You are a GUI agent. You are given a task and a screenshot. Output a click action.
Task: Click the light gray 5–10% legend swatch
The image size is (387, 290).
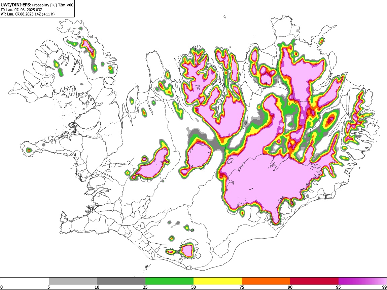click(73, 281)
